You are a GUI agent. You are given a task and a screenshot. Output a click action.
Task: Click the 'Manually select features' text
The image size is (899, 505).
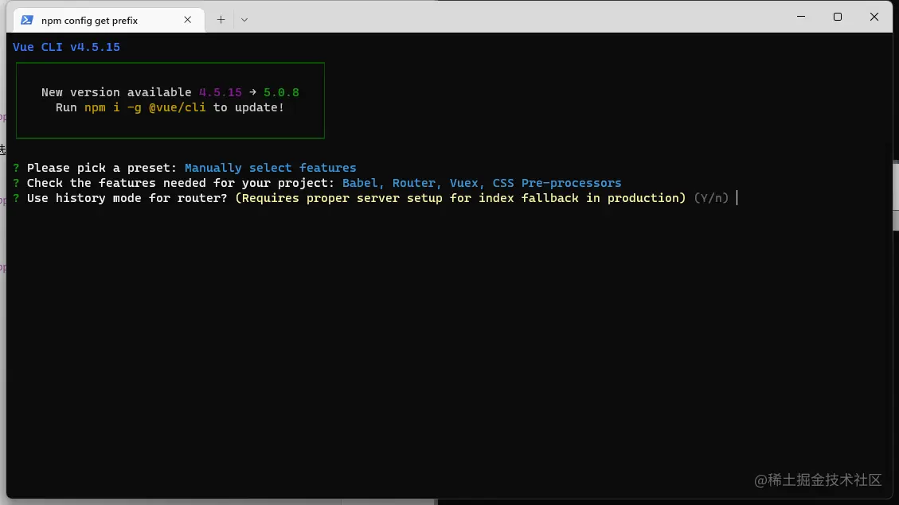click(270, 168)
